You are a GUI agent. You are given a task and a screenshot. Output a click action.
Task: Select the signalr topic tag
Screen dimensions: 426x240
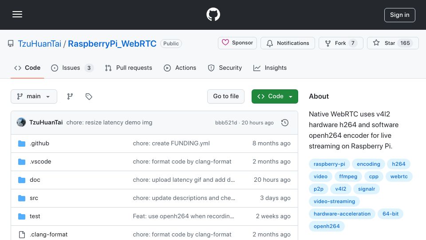coord(367,189)
